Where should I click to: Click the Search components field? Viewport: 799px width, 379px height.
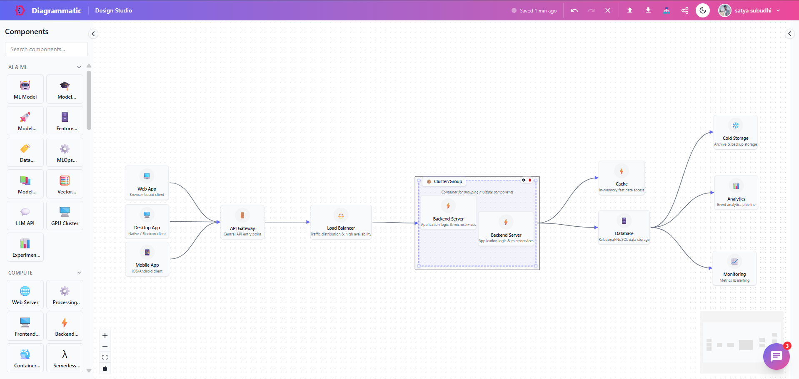coord(46,49)
